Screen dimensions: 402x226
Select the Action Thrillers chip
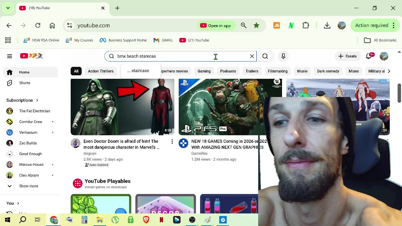100,71
